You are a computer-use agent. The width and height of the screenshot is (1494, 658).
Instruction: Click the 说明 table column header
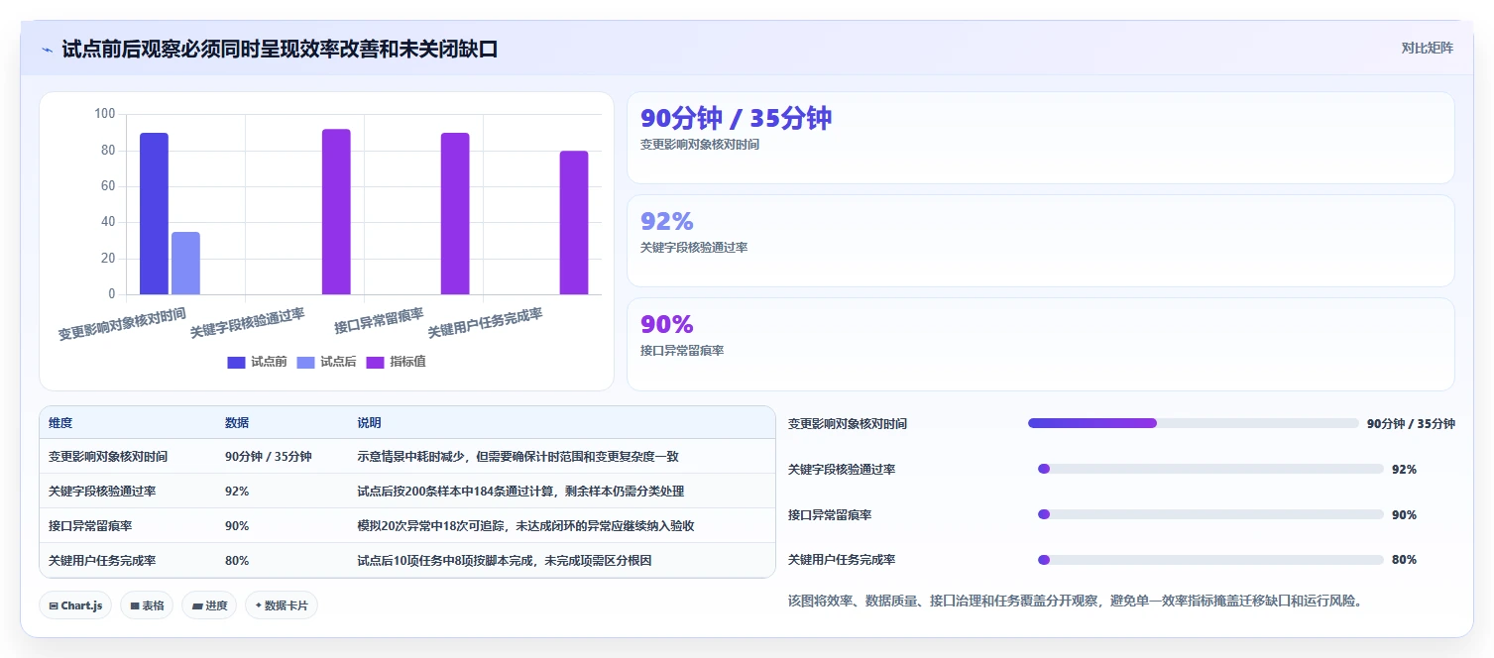pos(369,423)
